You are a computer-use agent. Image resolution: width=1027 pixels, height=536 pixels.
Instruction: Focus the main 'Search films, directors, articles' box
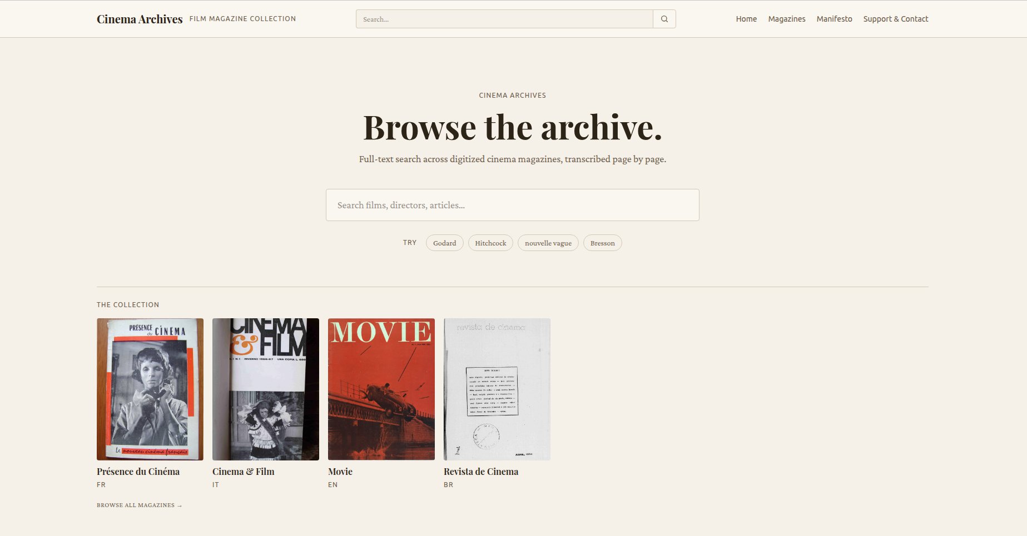(x=512, y=205)
